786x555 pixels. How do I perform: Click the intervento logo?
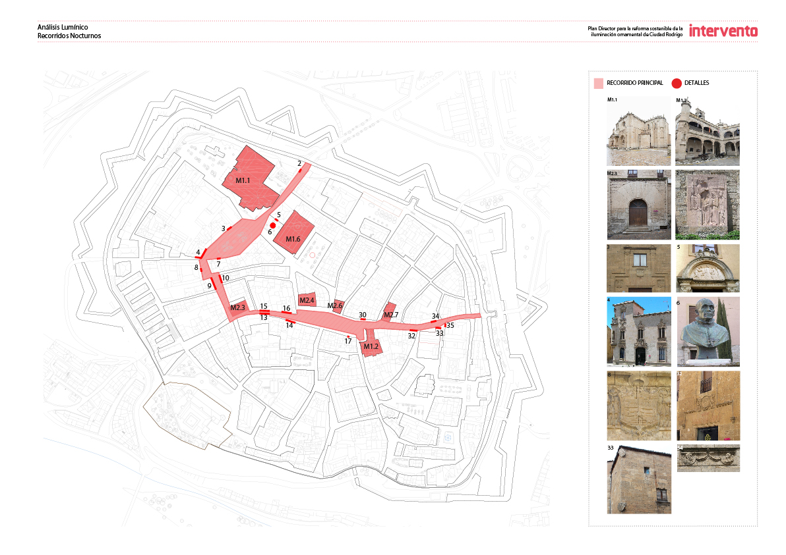pos(723,30)
